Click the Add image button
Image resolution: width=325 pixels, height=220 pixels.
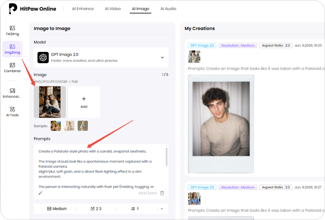[x=84, y=102]
